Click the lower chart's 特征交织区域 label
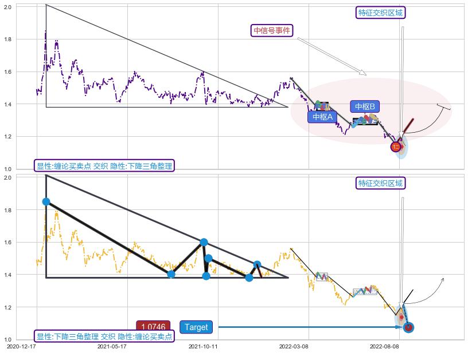 pyautogui.click(x=381, y=183)
